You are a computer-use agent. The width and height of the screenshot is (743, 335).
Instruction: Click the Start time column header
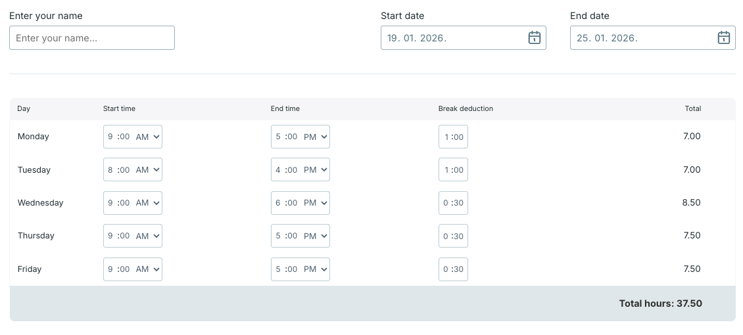[119, 109]
